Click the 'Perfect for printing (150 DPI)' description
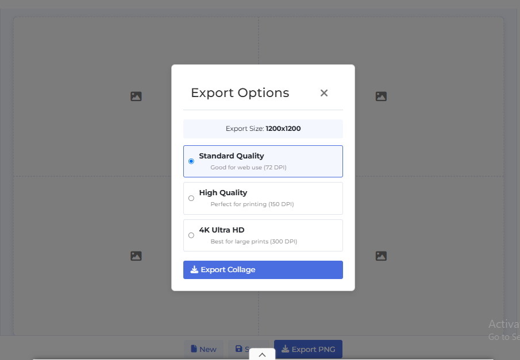 (x=252, y=204)
